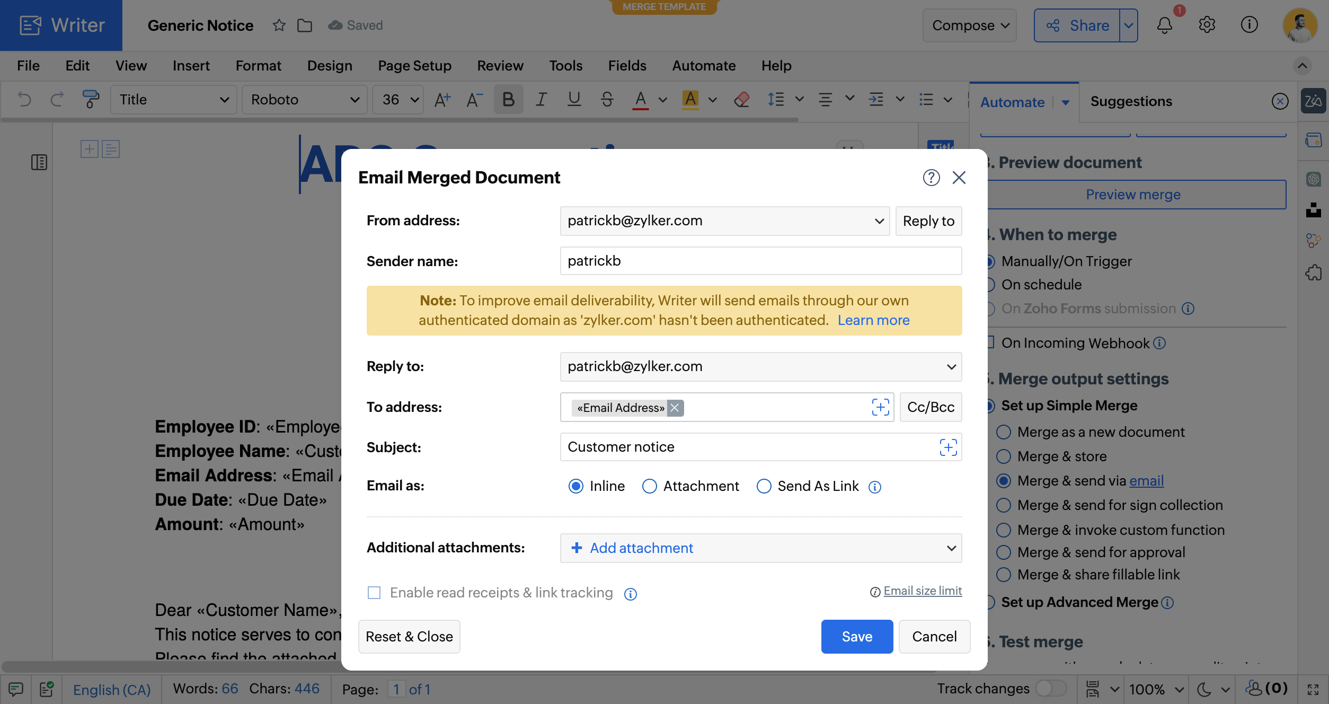Open the Insert menu
This screenshot has width=1329, height=704.
[x=191, y=66]
